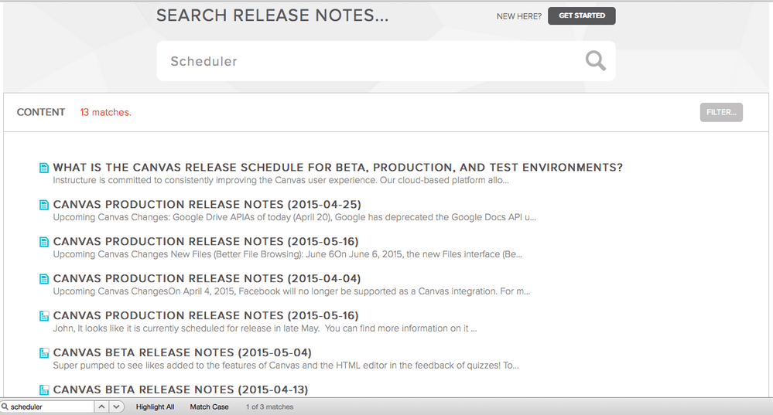Focus the browser find bar text field
The width and height of the screenshot is (773, 415).
coord(51,406)
